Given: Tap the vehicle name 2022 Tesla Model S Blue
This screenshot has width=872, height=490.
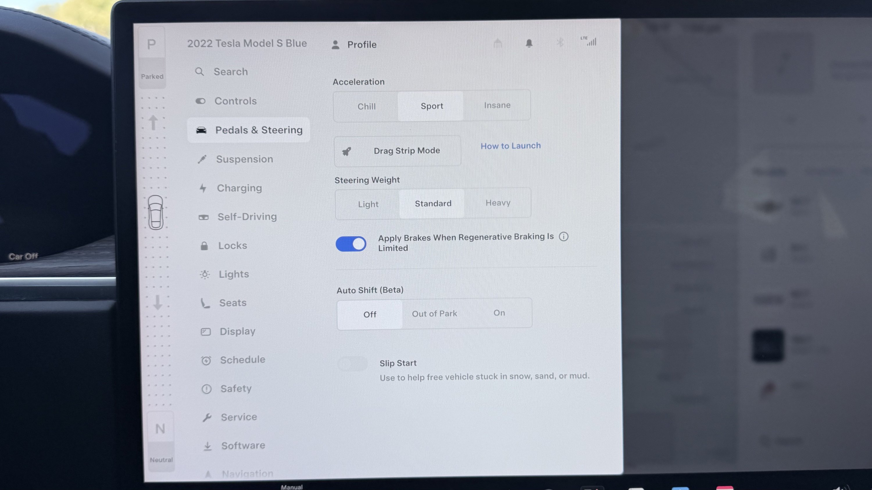Looking at the screenshot, I should click(247, 44).
